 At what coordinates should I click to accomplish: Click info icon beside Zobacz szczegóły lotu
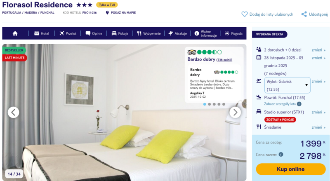tap(299, 104)
